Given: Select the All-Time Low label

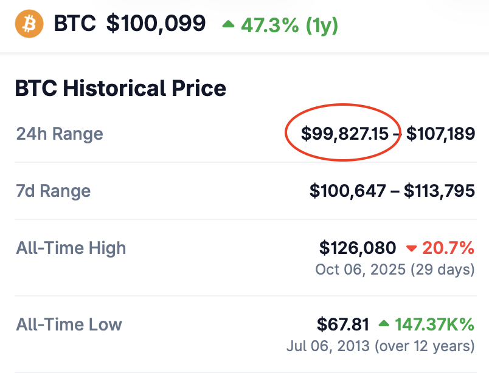Looking at the screenshot, I should (x=69, y=324).
